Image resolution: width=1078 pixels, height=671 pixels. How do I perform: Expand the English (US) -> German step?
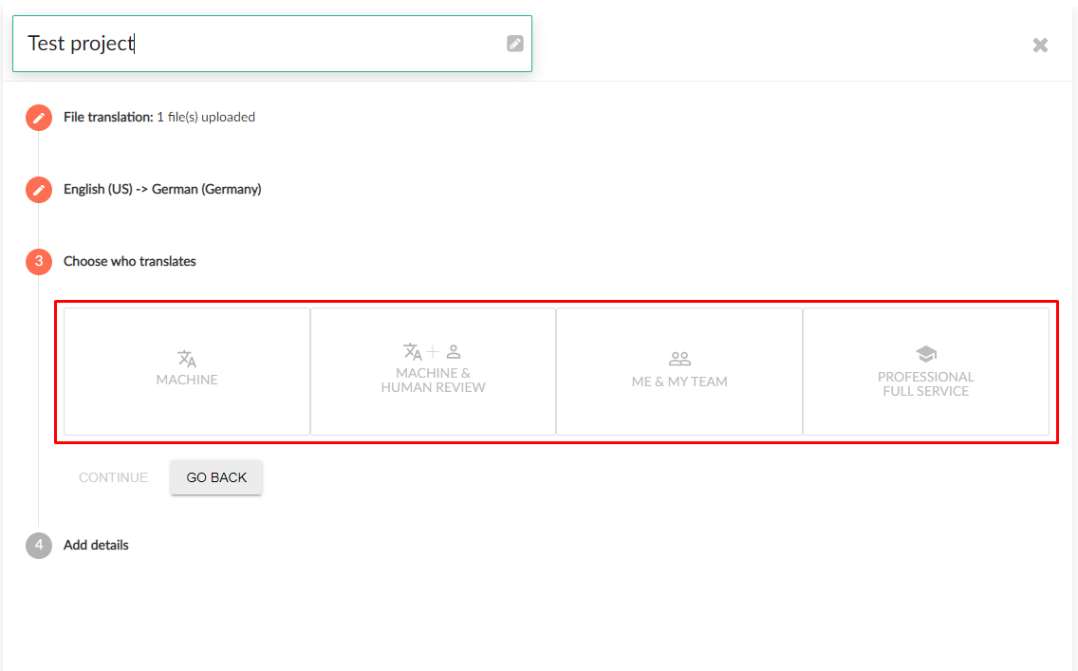pyautogui.click(x=162, y=189)
